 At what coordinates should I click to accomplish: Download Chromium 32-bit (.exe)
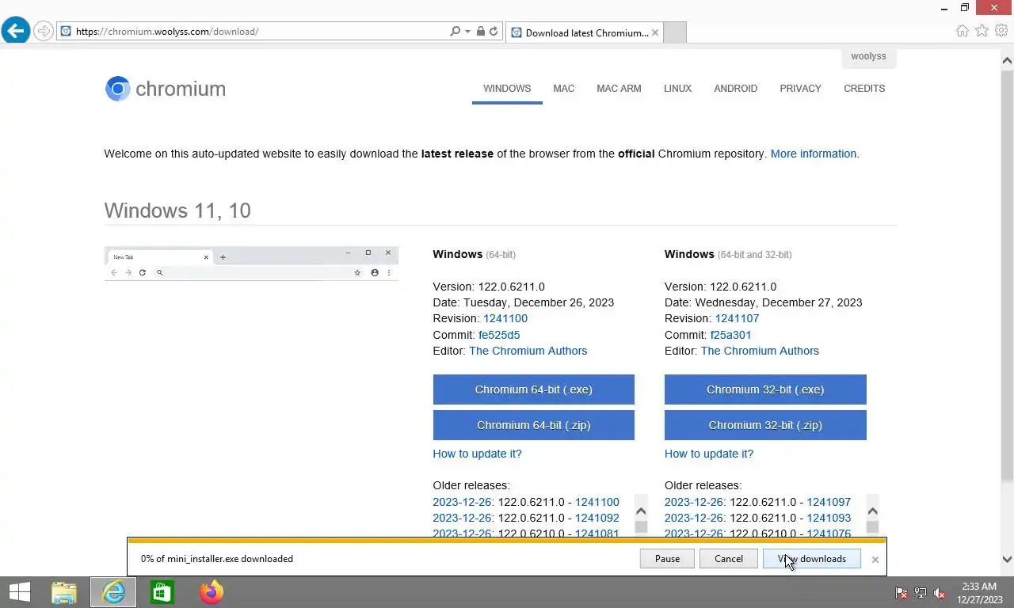[765, 389]
